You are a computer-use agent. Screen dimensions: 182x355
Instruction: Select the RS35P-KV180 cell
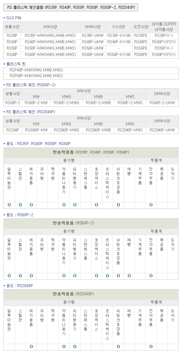coord(119,35)
